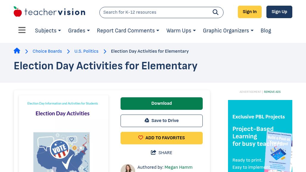The image size is (306, 172).
Task: Type in the K-12 resources search field
Action: click(155, 12)
